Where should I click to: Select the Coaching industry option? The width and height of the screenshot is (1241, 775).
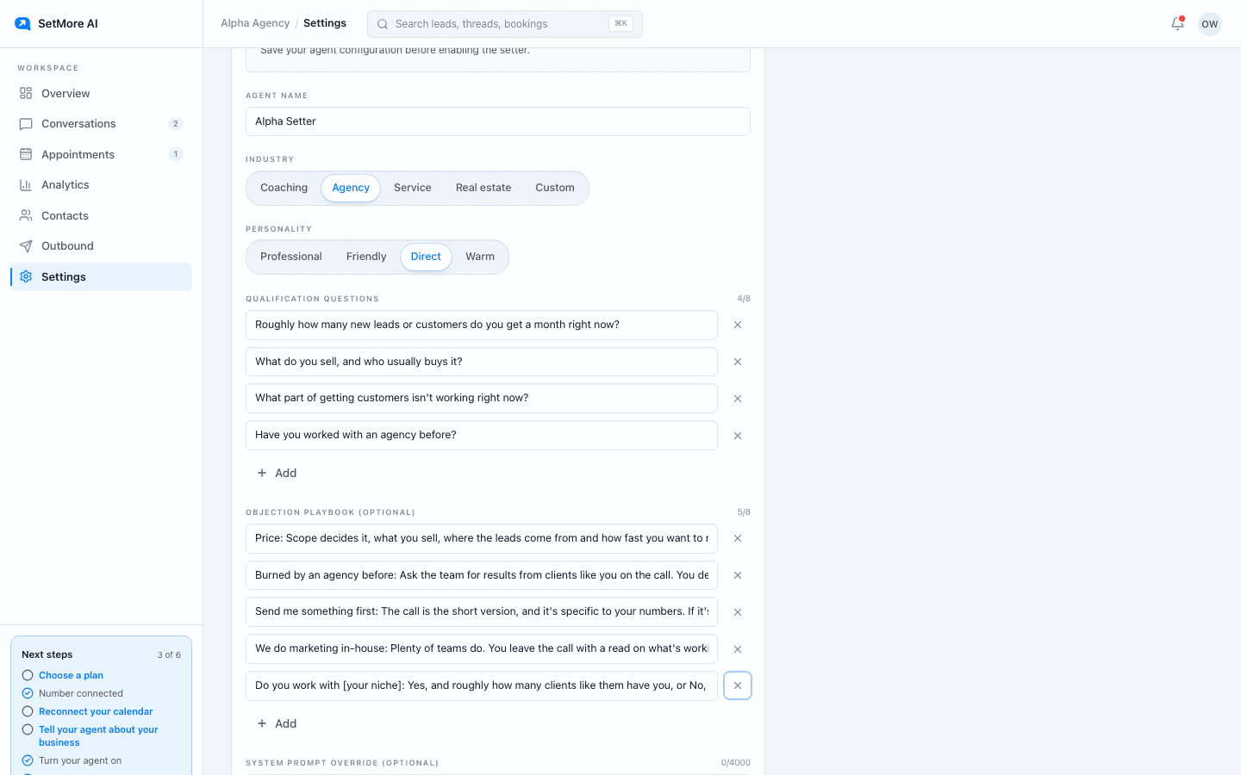[284, 188]
